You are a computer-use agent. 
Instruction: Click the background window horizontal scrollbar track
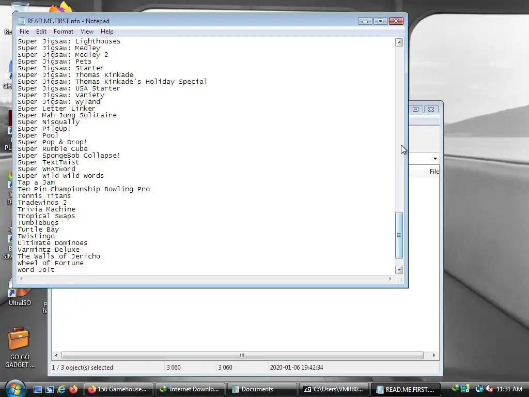242,355
